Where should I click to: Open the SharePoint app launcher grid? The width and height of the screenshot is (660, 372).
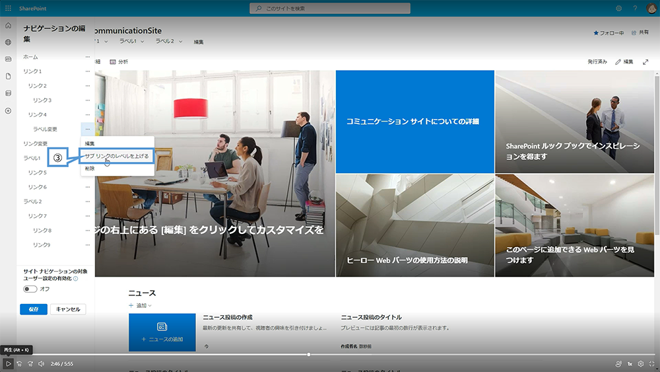pos(8,9)
